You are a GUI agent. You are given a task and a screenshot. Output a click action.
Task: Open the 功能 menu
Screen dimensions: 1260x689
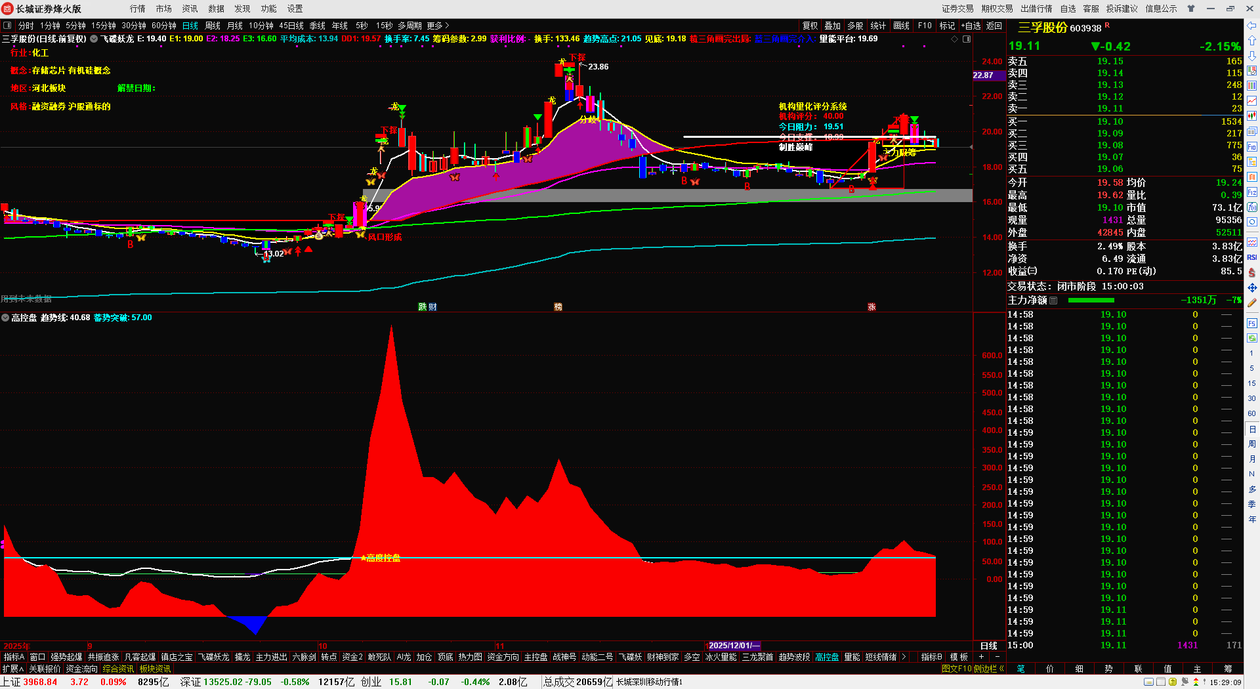tap(269, 9)
